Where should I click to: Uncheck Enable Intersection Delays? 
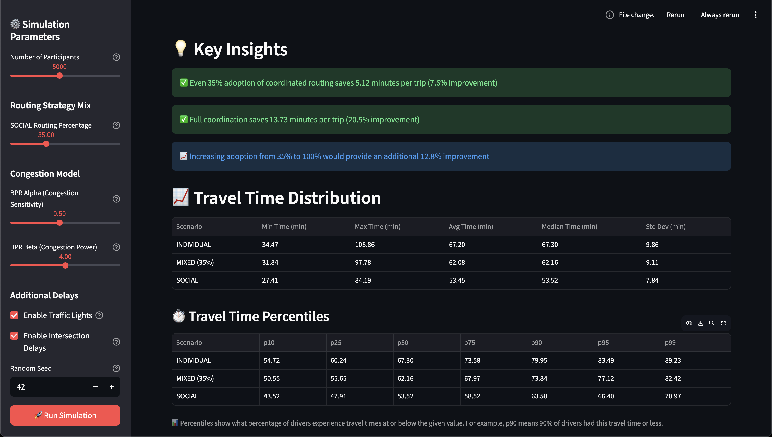[x=14, y=336]
